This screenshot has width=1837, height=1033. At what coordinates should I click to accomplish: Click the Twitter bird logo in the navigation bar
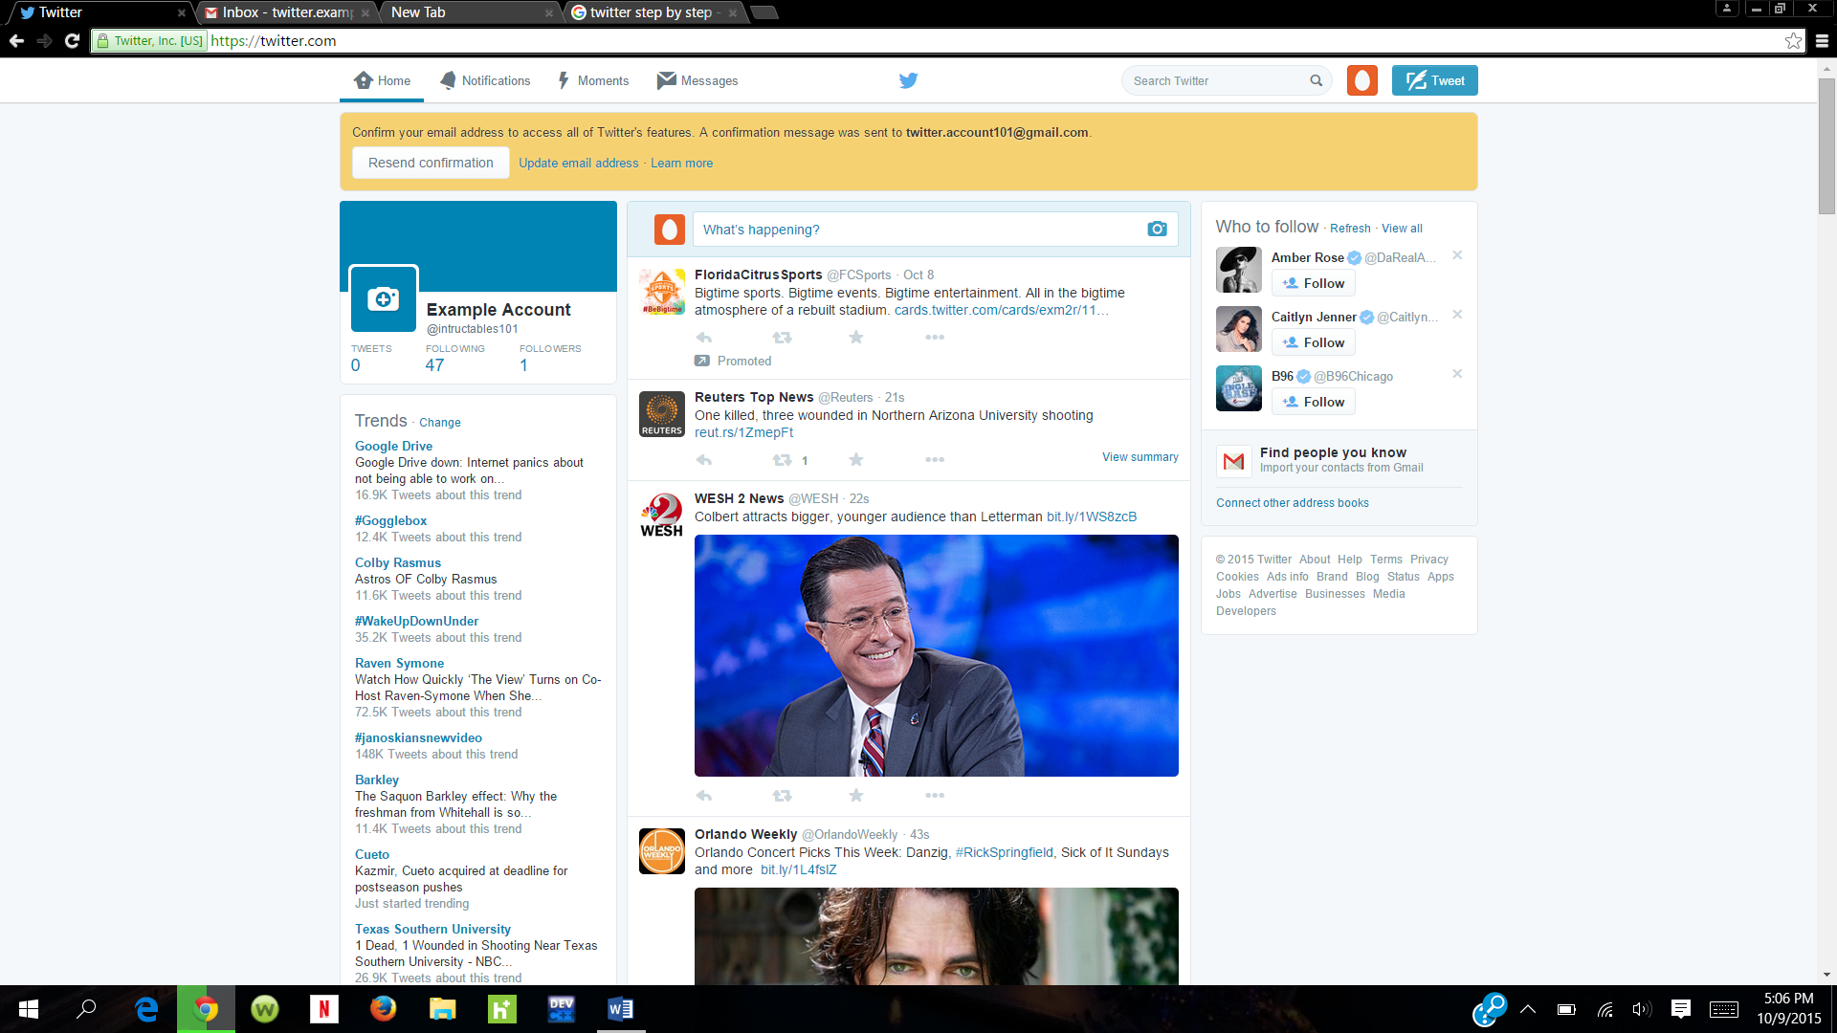[908, 81]
